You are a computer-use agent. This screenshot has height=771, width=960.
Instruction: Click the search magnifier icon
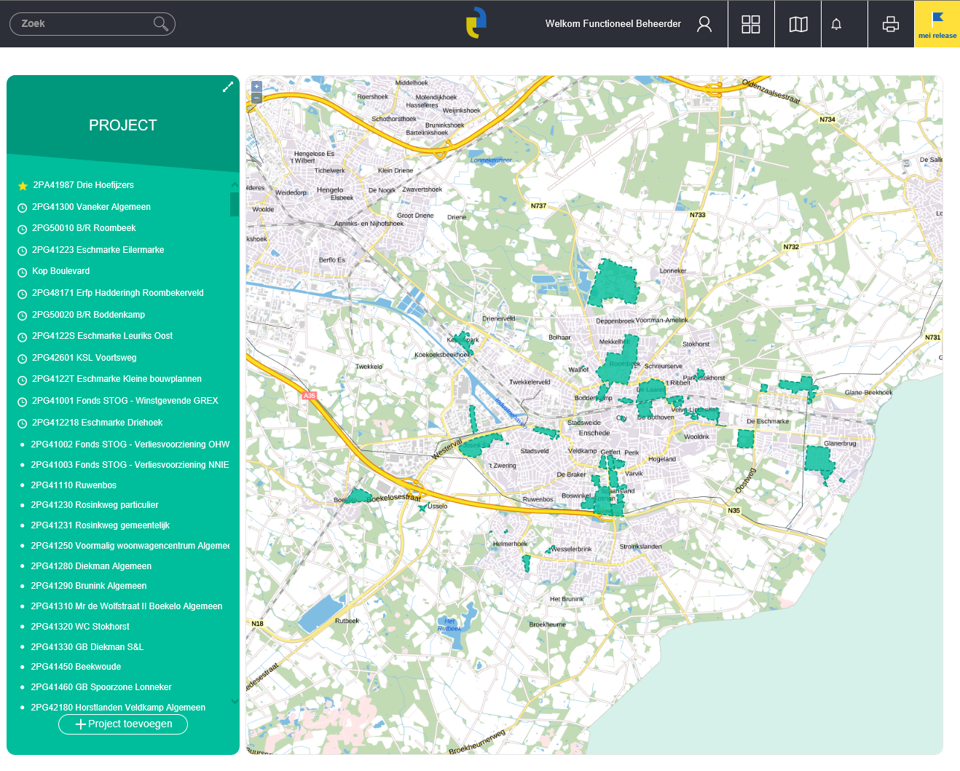pyautogui.click(x=161, y=24)
